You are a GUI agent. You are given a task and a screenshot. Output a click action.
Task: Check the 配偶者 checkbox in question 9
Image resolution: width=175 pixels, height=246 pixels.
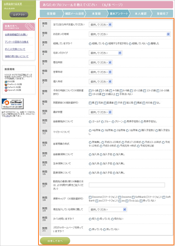(x=105, y=103)
